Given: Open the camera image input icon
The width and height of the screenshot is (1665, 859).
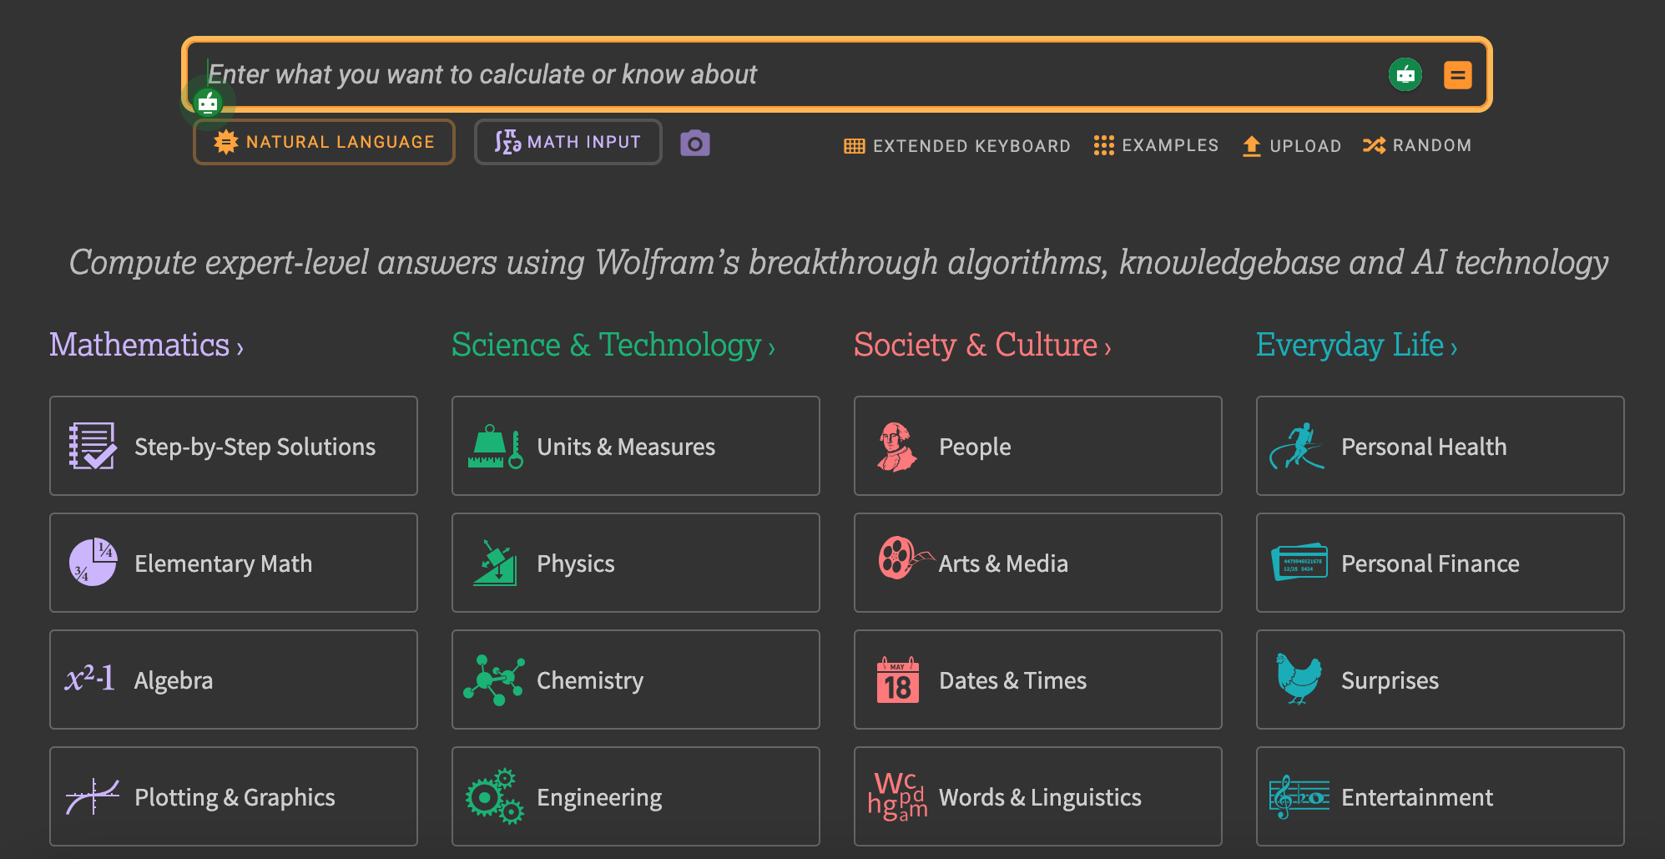Looking at the screenshot, I should 694,142.
